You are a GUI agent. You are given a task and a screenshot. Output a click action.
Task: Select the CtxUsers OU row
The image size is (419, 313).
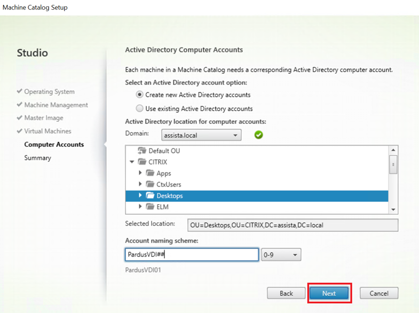[x=257, y=184]
